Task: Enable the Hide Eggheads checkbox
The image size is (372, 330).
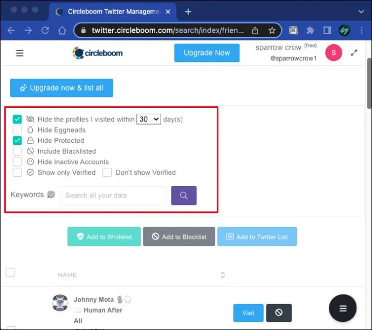Action: pyautogui.click(x=17, y=130)
